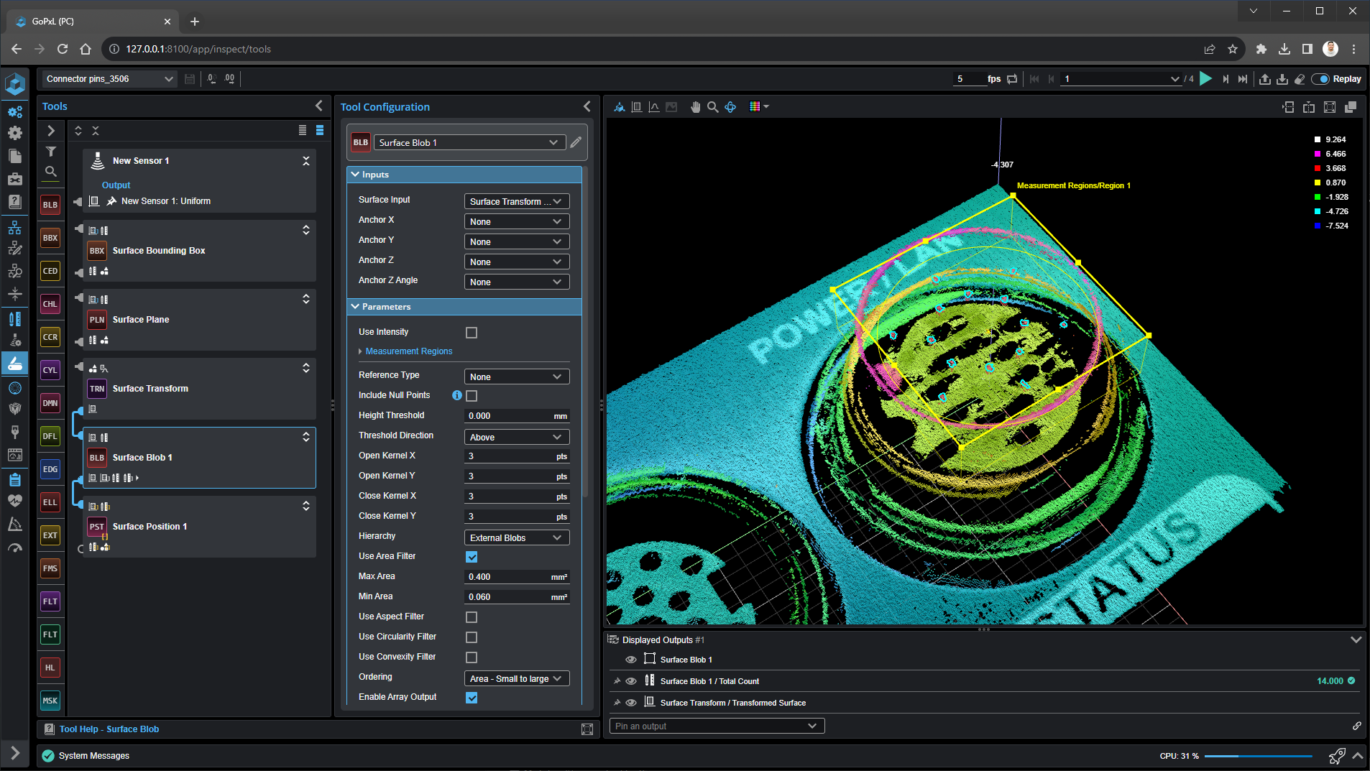The height and width of the screenshot is (771, 1370).
Task: Open Tool Help - Surface Blob link
Action: [x=109, y=729]
